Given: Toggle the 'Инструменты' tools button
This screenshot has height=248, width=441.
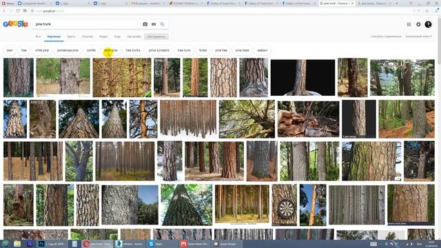Looking at the screenshot, I should pos(156,37).
